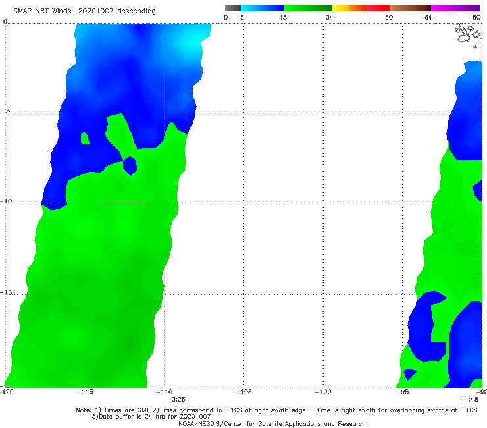Click the green 18-34 segment of the color bar
The height and width of the screenshot is (428, 487).
tap(308, 8)
